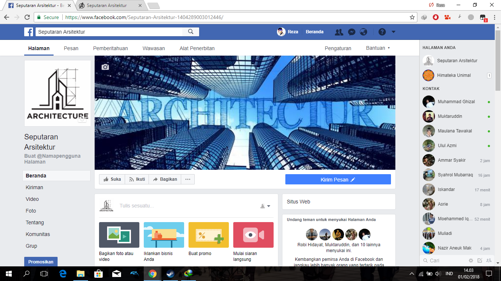Click the camera icon on the cover photo
Screen dimensions: 501x281
pyautogui.click(x=105, y=67)
